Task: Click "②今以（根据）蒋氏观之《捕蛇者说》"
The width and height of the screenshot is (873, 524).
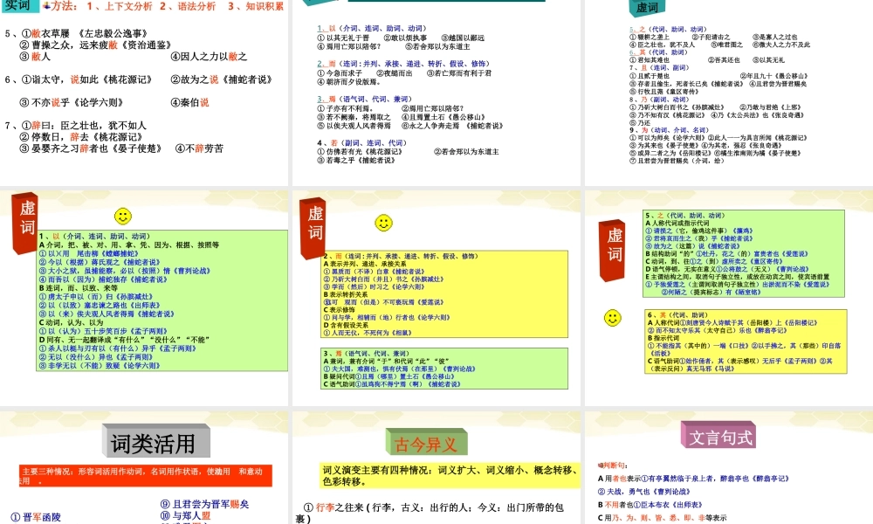Action: point(100,262)
